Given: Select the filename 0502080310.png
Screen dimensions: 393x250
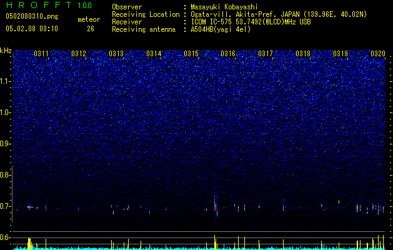Looking at the screenshot, I should click(x=32, y=17).
